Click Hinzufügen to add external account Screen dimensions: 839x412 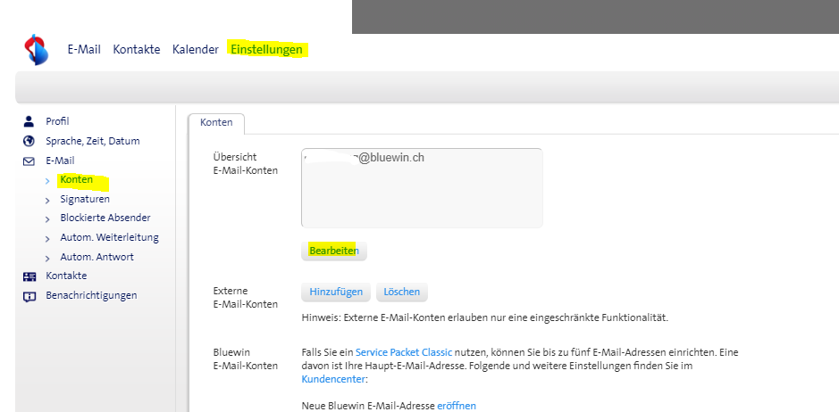pyautogui.click(x=336, y=292)
